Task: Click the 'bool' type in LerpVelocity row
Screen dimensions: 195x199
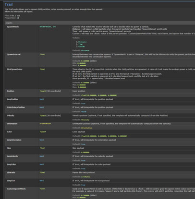Action: tap(42, 156)
